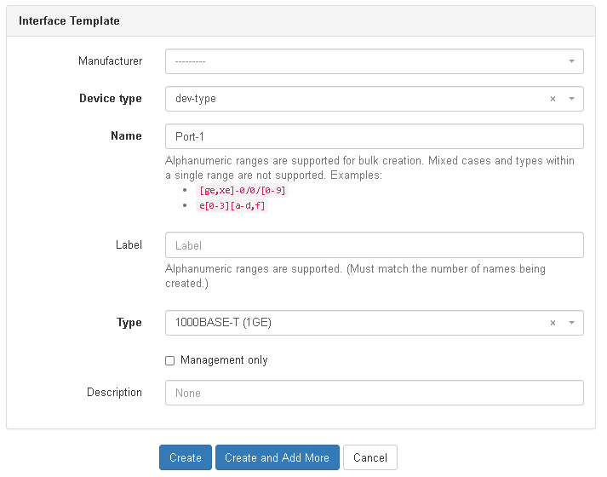Focus the Label input field
Viewport: 607px width, 477px height.
375,245
